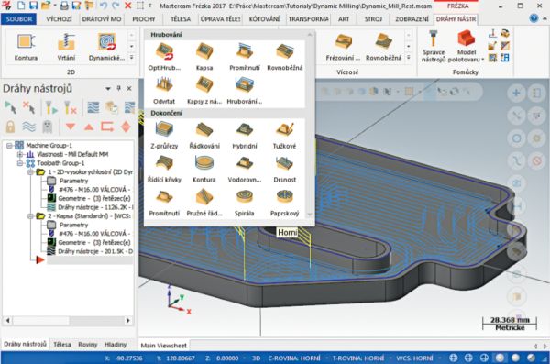Collapse the Toolpath Group-1 node
The image size is (550, 364).
[20, 163]
